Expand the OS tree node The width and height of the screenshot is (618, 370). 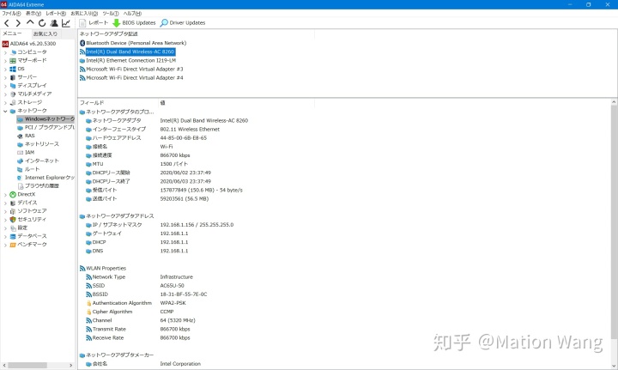pyautogui.click(x=5, y=69)
